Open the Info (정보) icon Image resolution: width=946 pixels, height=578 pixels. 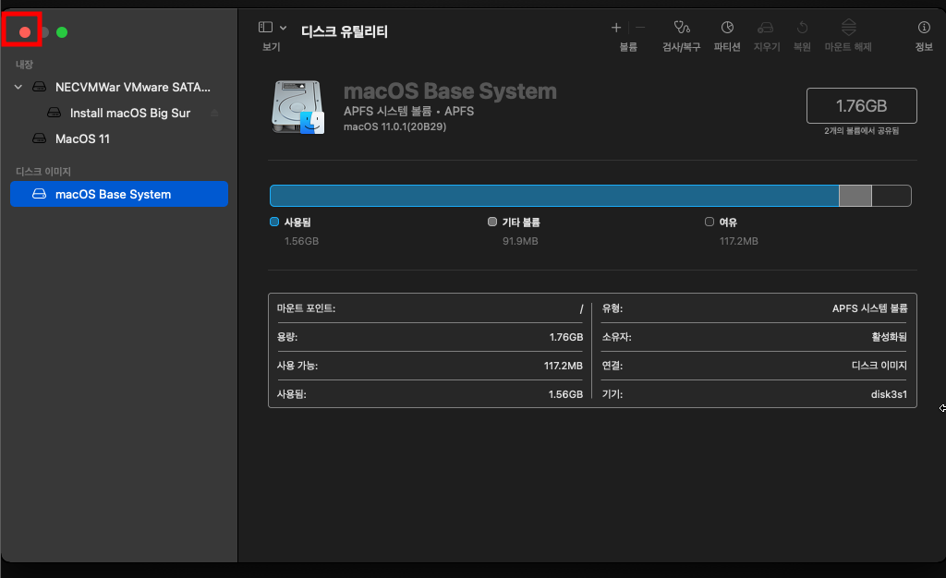924,27
